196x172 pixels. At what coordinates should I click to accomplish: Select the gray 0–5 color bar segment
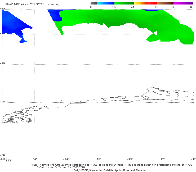tap(94, 3)
